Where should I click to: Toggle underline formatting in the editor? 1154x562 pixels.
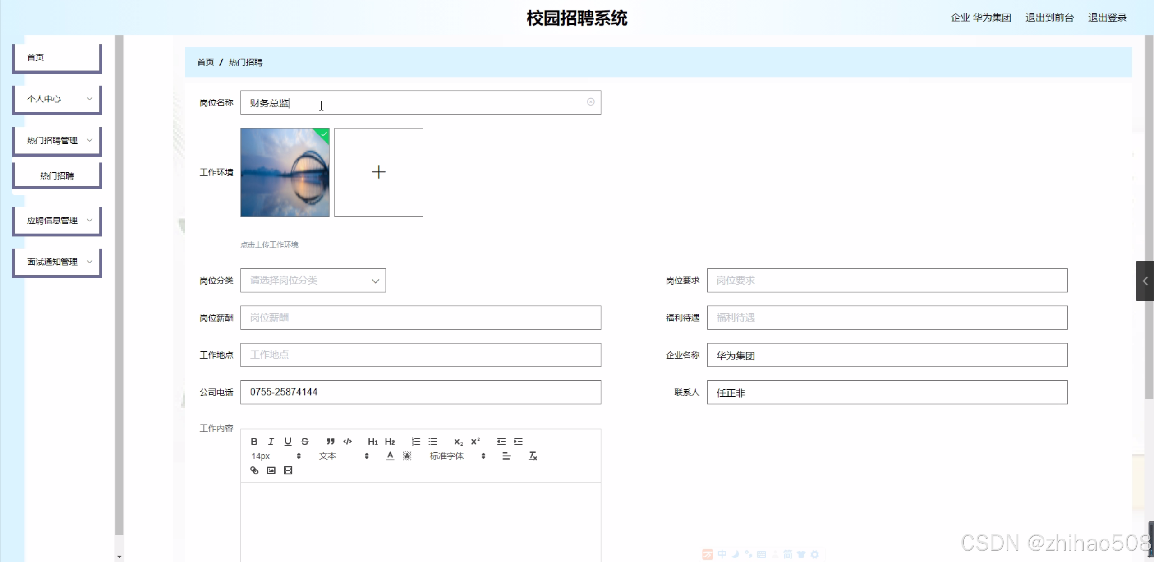point(288,442)
